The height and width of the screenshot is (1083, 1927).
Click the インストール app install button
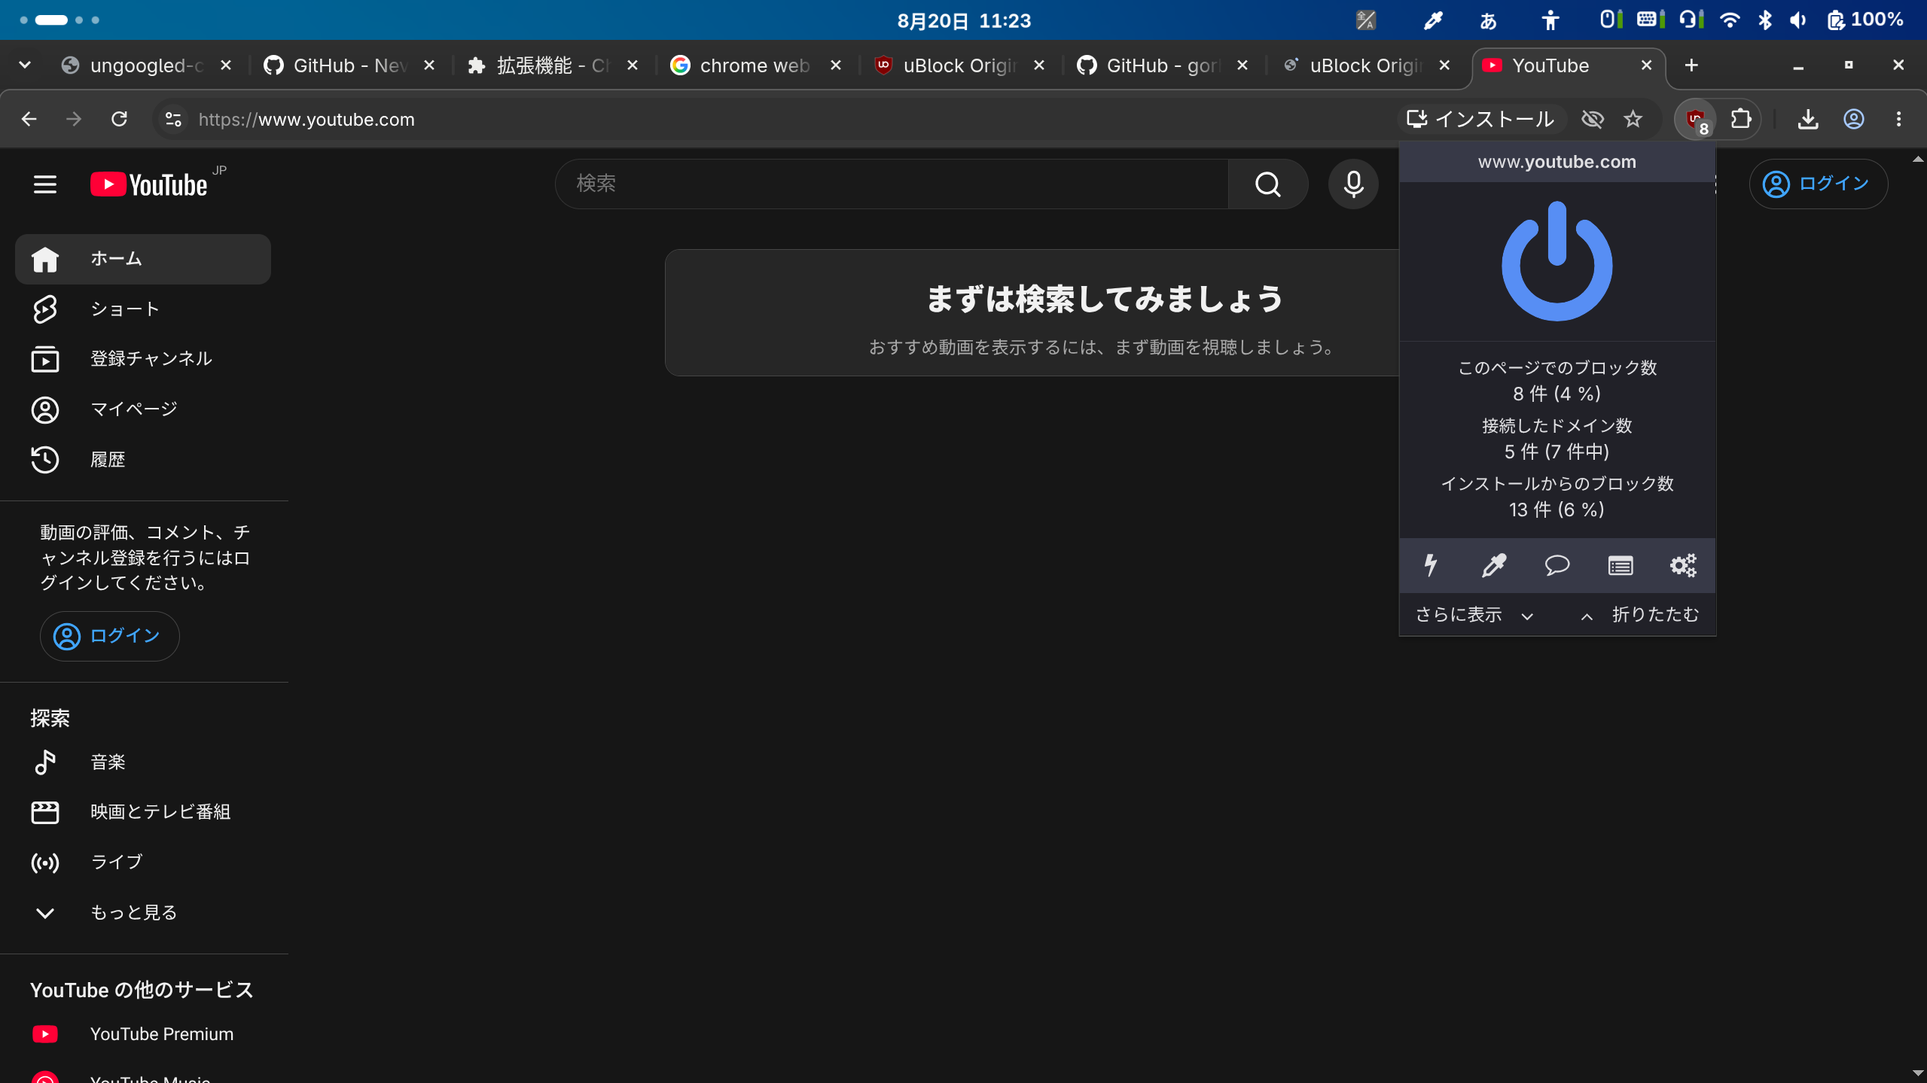1480,119
